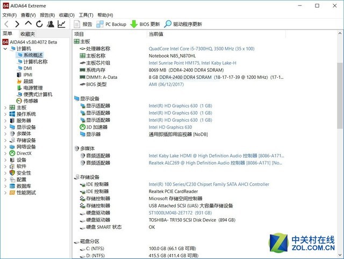This screenshot has width=344, height=259.
Task: Click the vertical scrollbar thumb
Action: (x=340, y=95)
